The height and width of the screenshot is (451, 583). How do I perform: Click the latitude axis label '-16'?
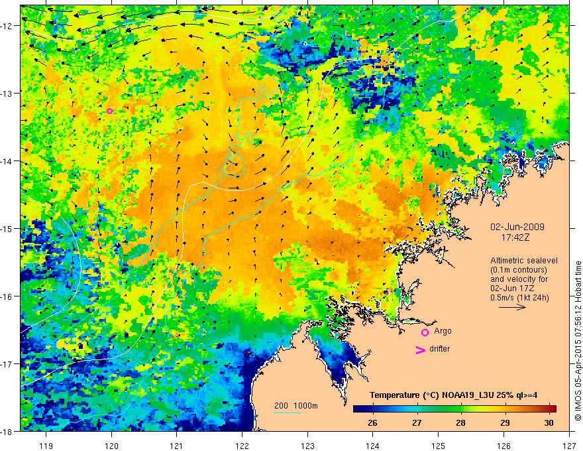click(x=7, y=296)
